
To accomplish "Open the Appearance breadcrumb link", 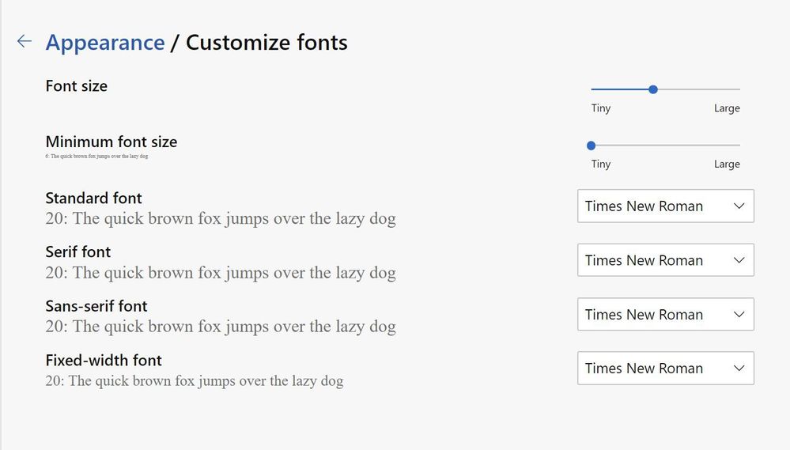I will coord(105,43).
